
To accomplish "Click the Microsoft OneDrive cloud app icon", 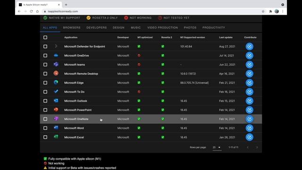I will 56,55.
